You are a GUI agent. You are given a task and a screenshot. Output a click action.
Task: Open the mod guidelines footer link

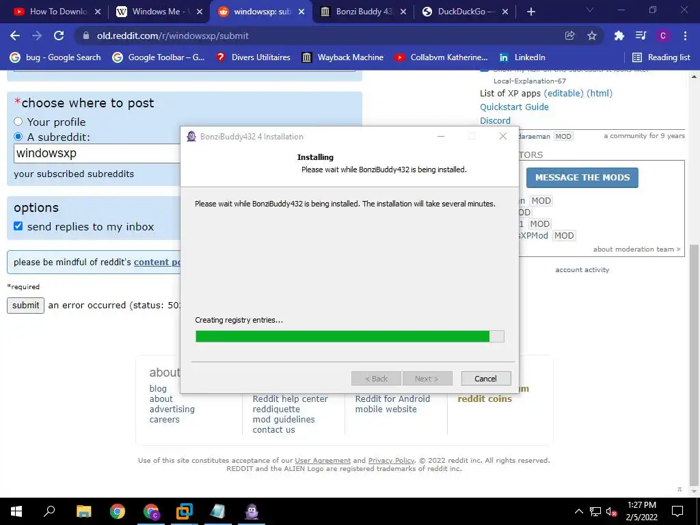tap(284, 419)
